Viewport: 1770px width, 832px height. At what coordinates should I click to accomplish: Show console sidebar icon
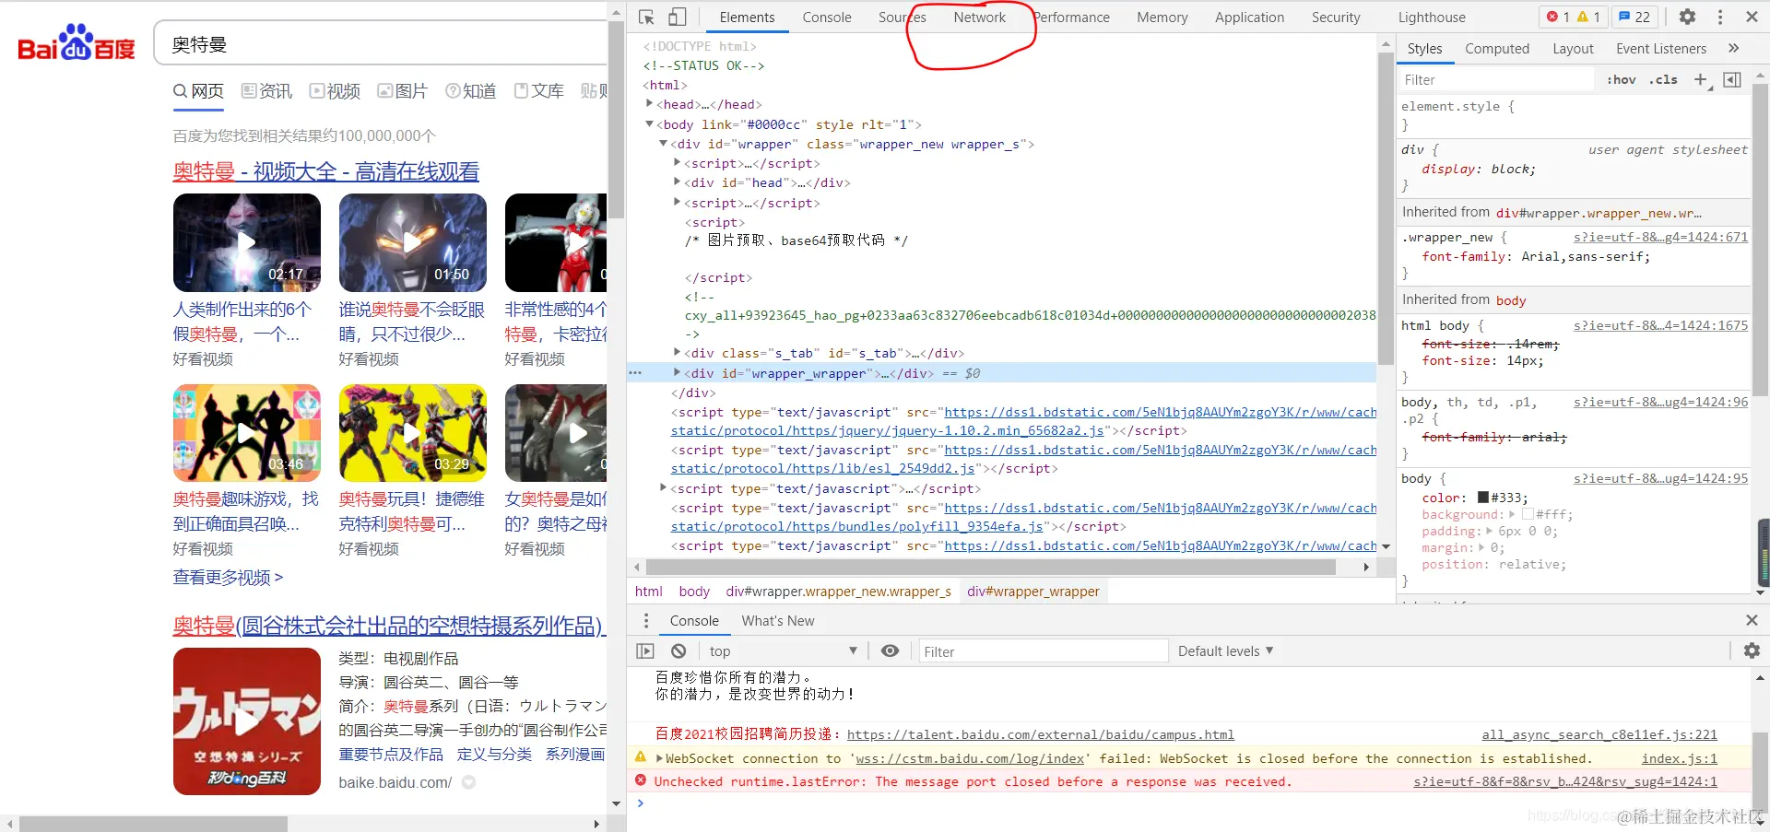click(645, 650)
